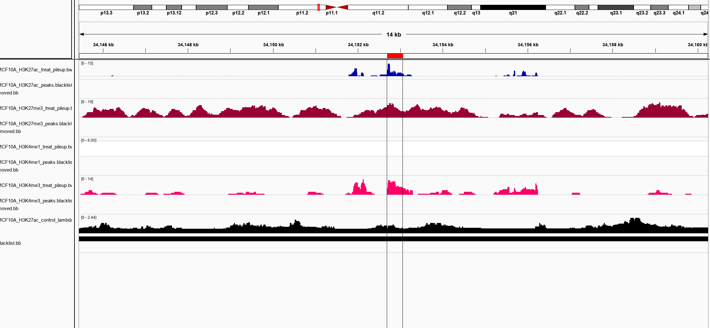Click the red position marker on the ideogram

point(318,7)
